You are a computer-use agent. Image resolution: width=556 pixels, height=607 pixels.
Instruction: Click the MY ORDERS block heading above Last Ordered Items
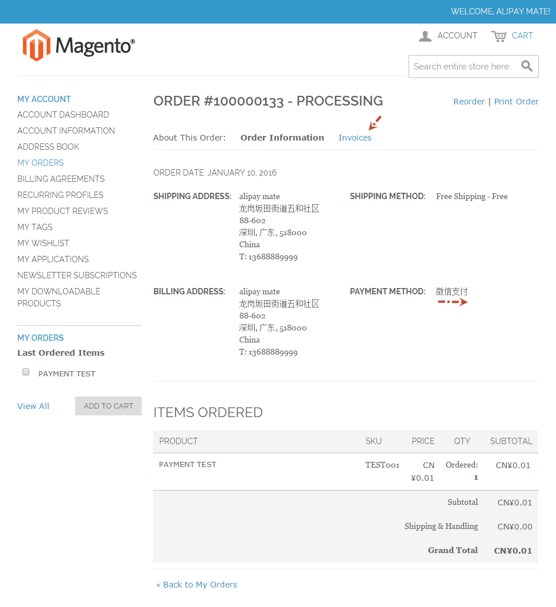[41, 338]
